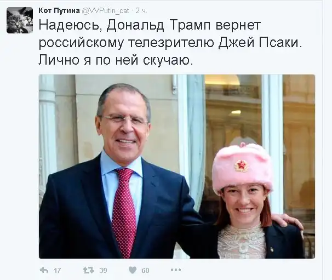Open the attached photo in full view

pos(177,167)
